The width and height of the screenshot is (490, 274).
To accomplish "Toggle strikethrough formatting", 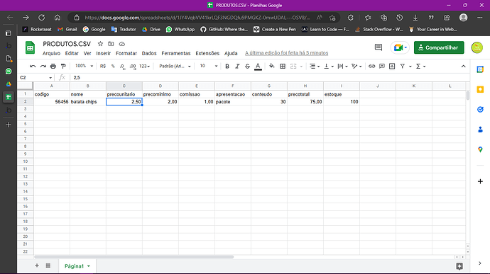I will pyautogui.click(x=247, y=66).
